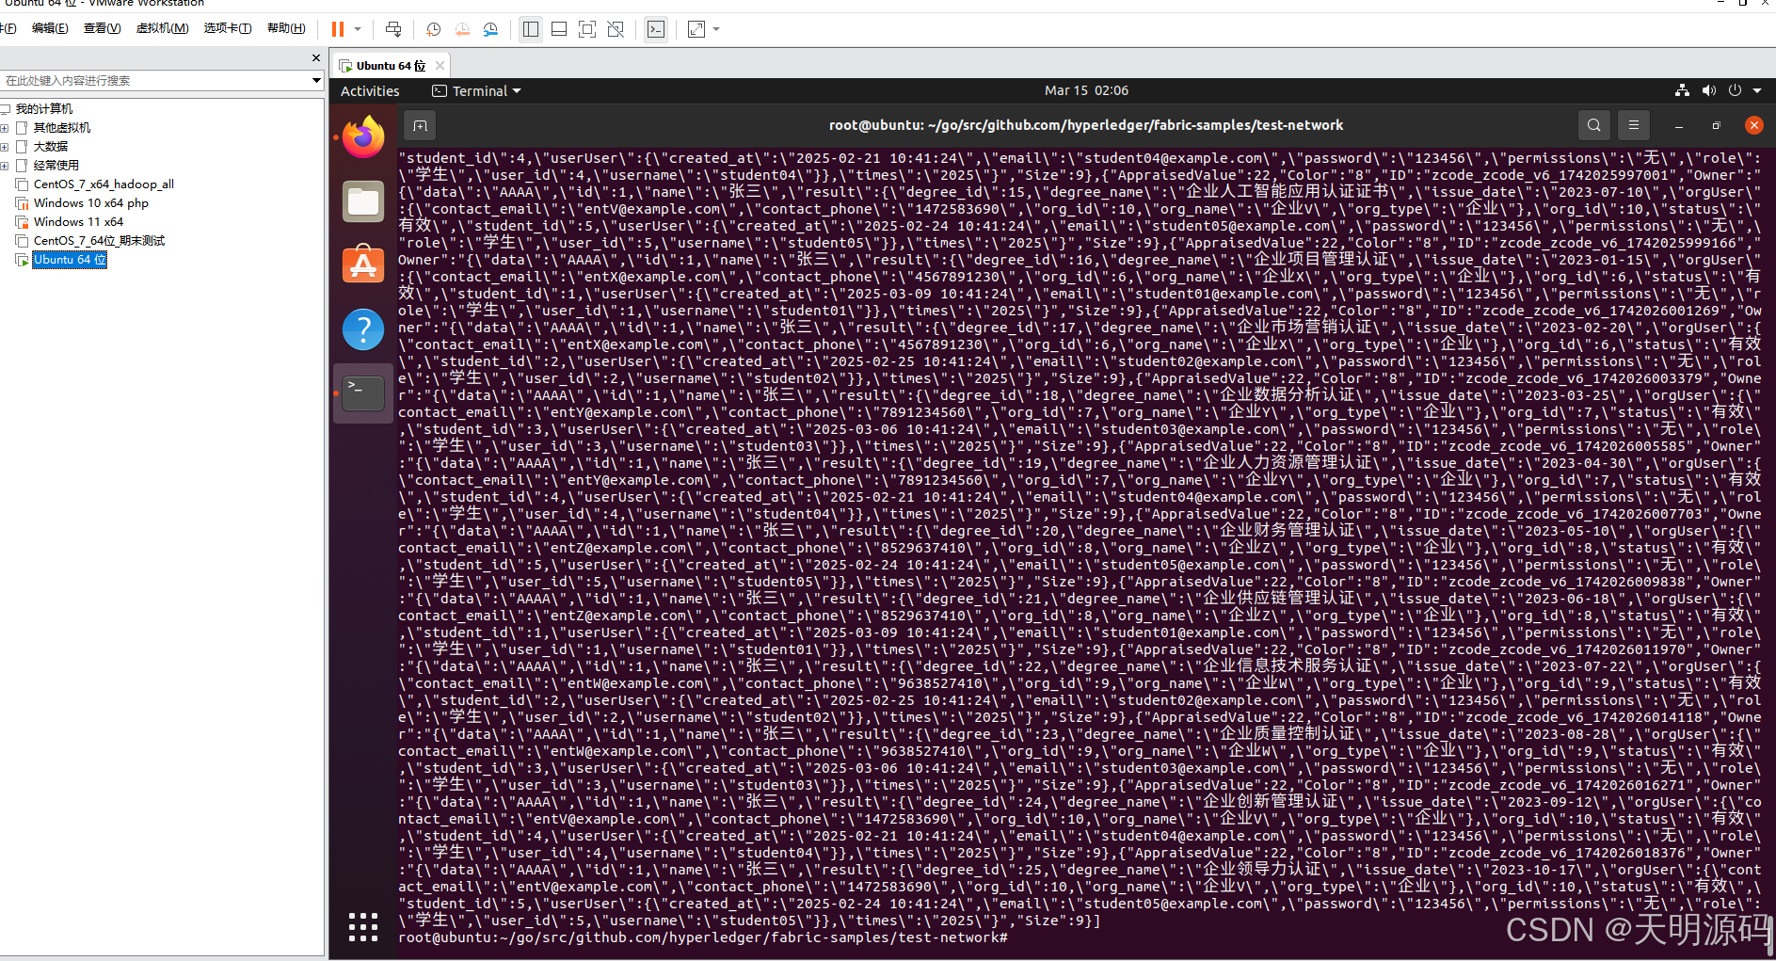The height and width of the screenshot is (961, 1776).
Task: Expand the 大数据 folder
Action: pyautogui.click(x=5, y=147)
